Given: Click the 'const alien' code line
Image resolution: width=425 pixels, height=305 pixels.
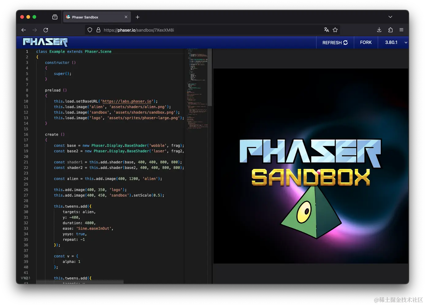Looking at the screenshot, I should (108, 179).
